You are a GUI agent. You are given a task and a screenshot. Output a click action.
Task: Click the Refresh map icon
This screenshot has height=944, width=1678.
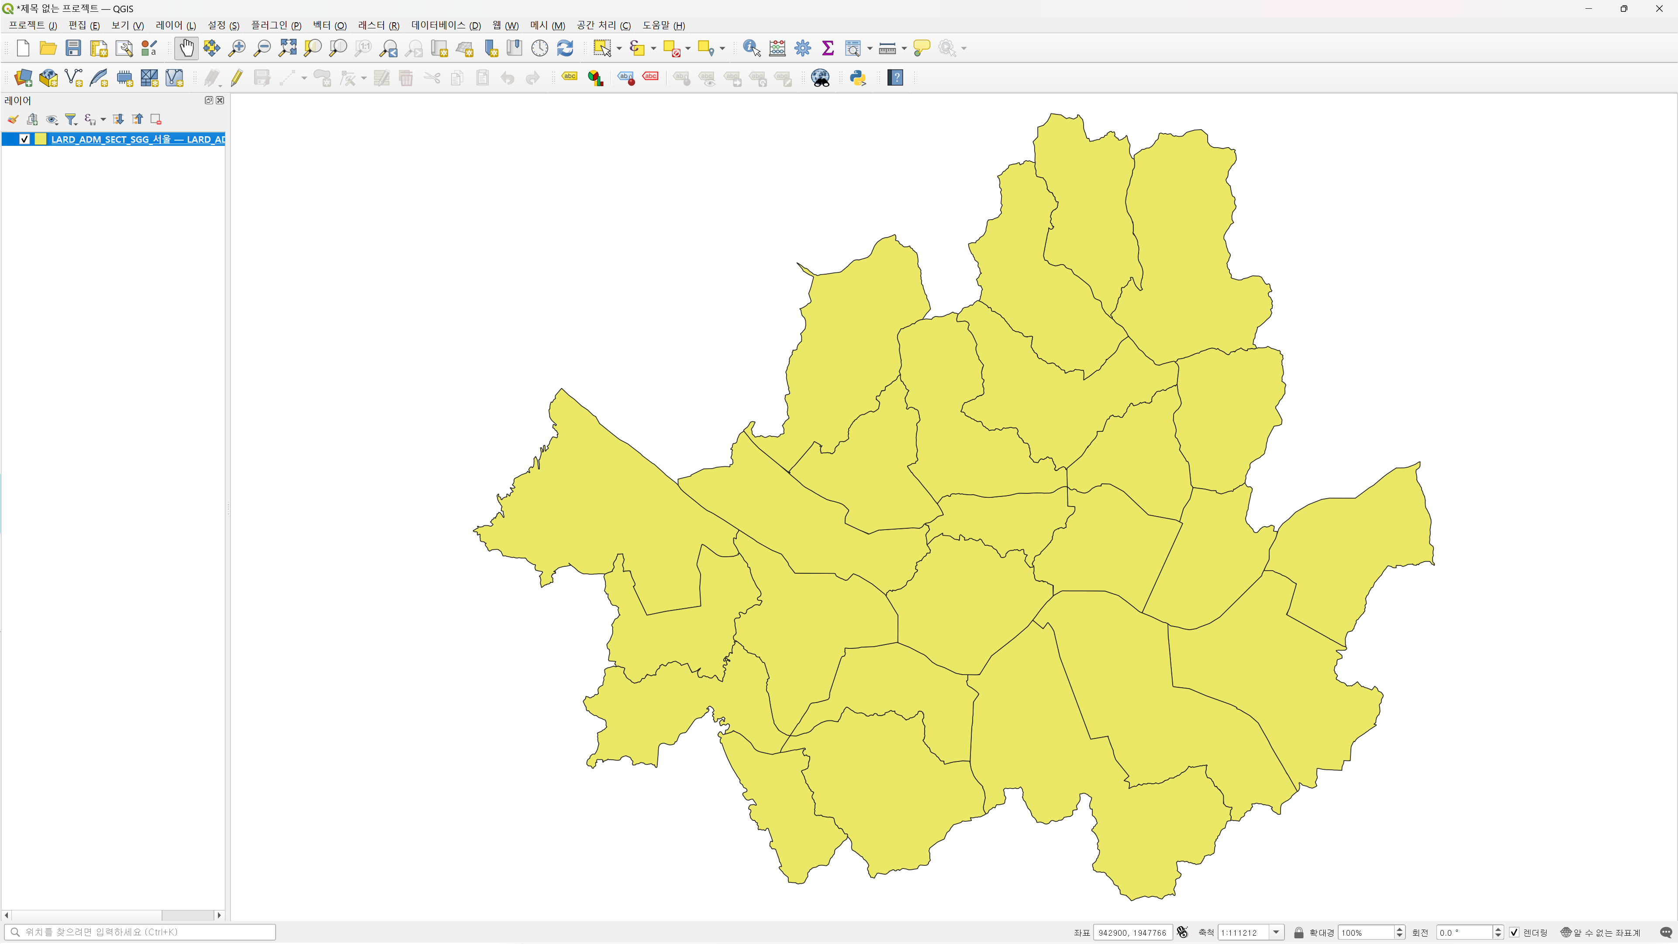click(x=565, y=48)
